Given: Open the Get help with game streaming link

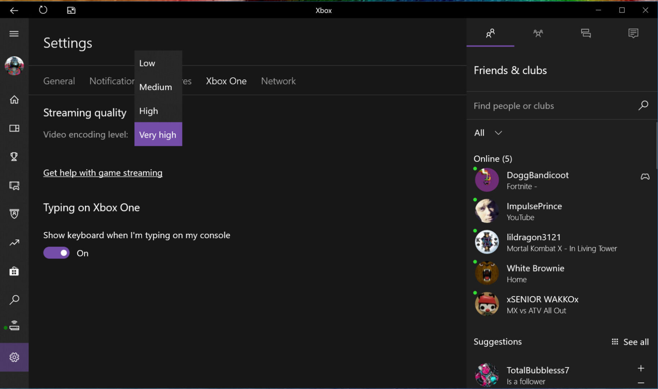Looking at the screenshot, I should tap(103, 173).
